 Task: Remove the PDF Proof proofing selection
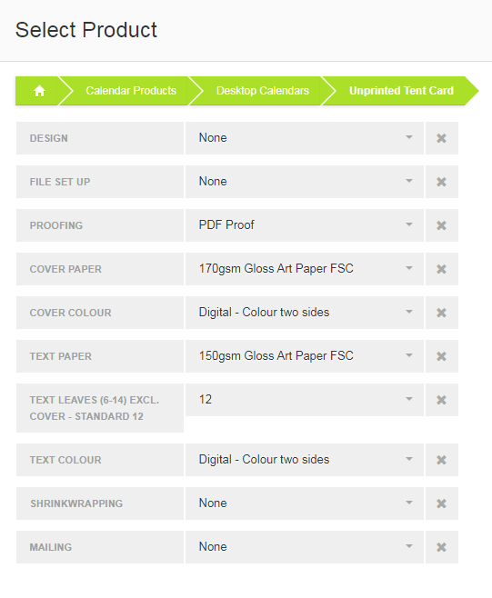(442, 225)
